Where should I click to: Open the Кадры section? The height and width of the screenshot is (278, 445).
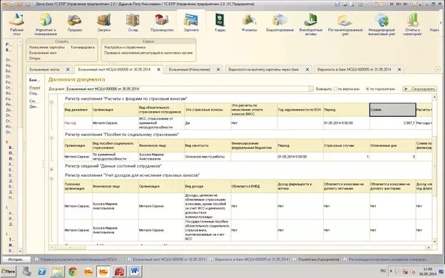click(x=220, y=23)
